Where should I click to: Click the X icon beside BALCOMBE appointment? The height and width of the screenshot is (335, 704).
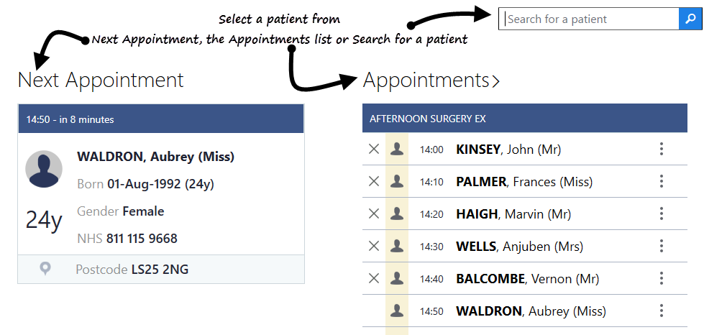click(x=374, y=278)
